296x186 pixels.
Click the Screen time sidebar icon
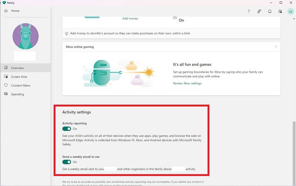(x=6, y=77)
